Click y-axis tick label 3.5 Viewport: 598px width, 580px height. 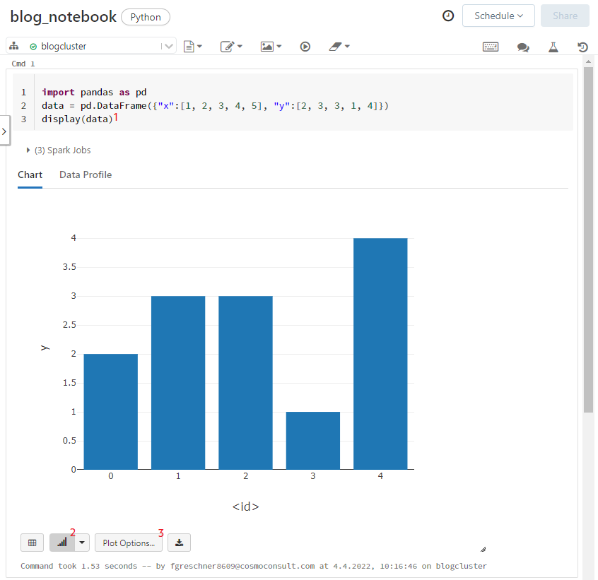(69, 267)
